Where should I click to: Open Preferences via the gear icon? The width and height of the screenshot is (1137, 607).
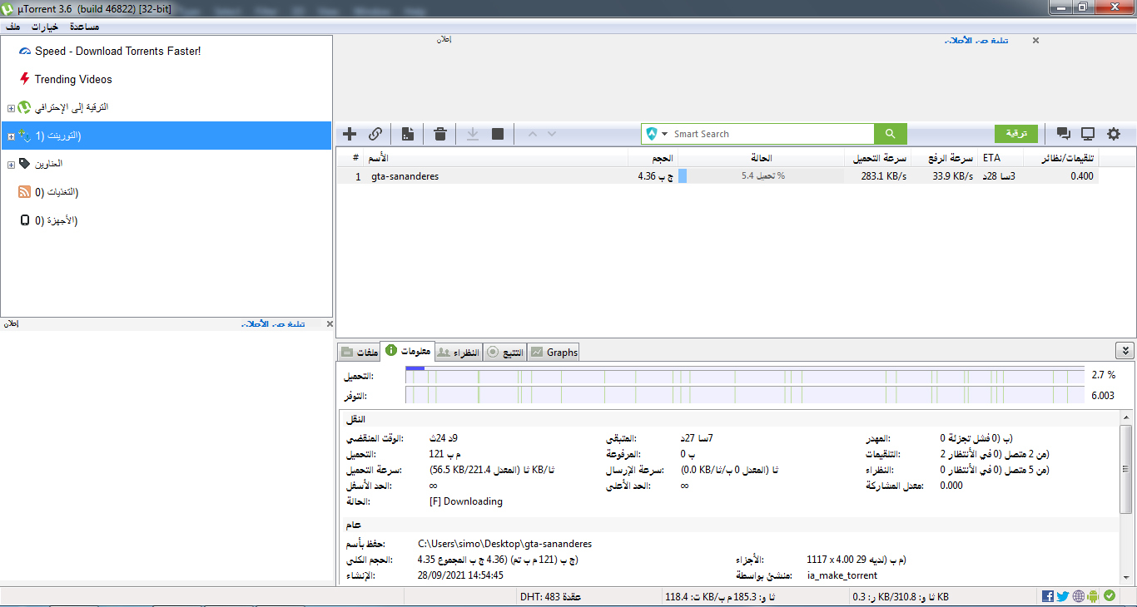1114,134
